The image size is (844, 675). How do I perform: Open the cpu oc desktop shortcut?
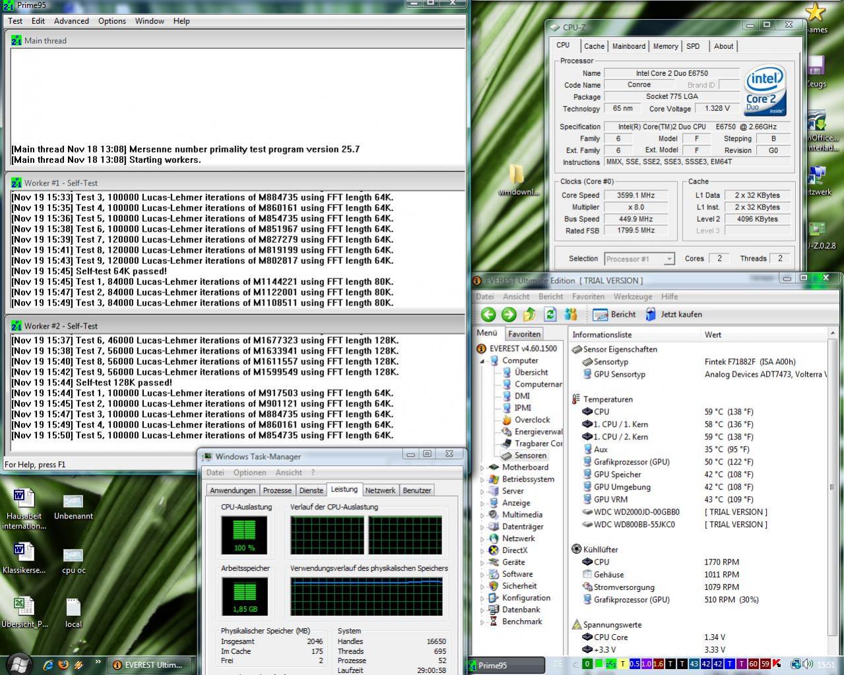[73, 556]
